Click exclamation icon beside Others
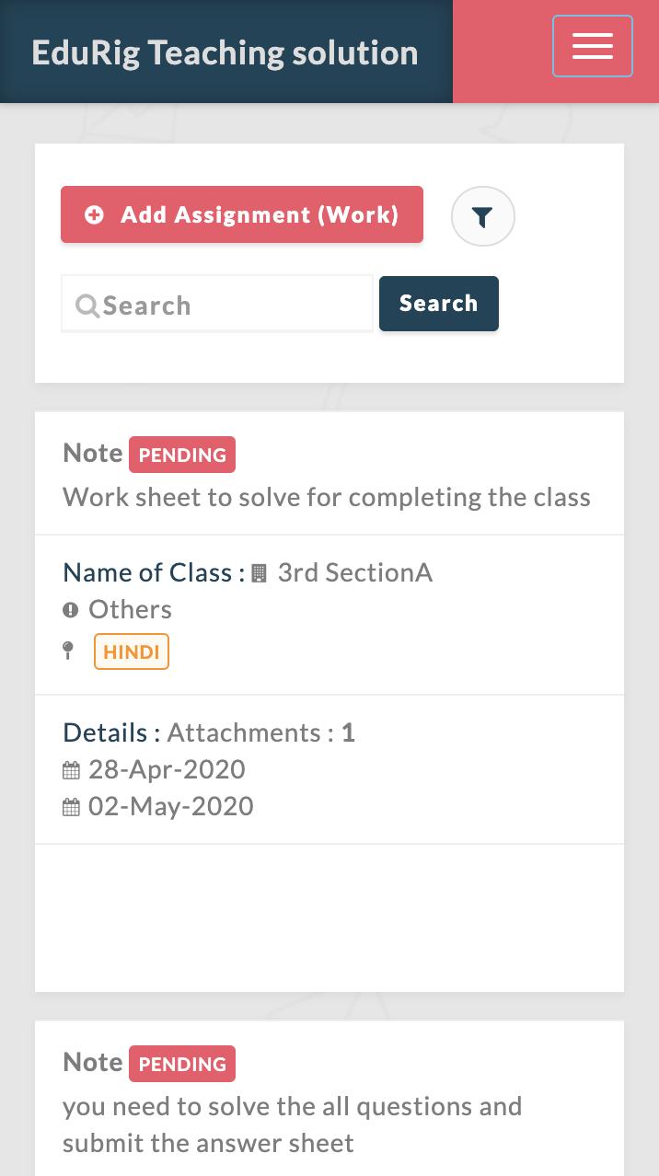659x1176 pixels. click(x=71, y=609)
